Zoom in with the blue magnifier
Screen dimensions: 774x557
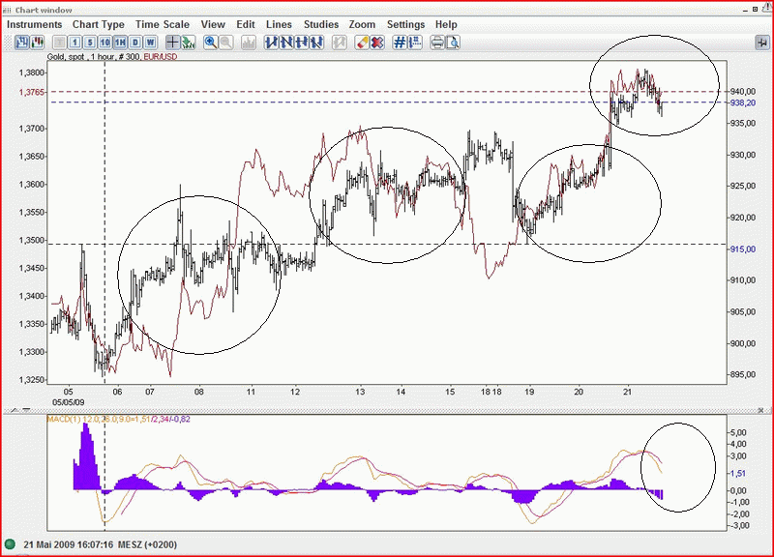[211, 43]
